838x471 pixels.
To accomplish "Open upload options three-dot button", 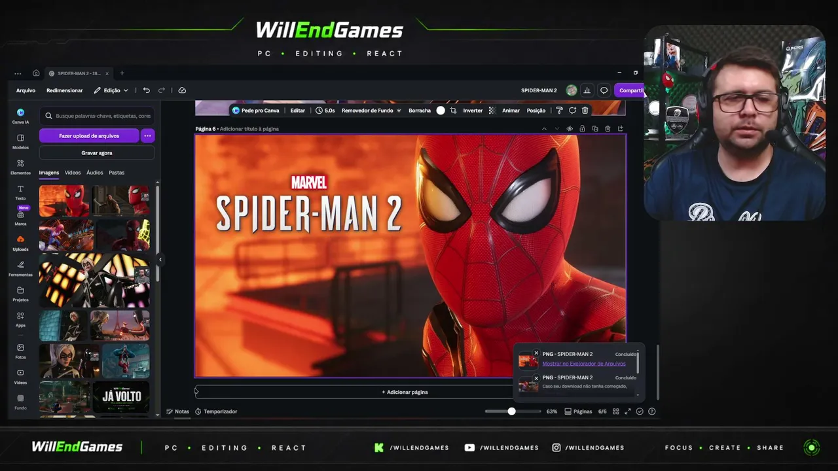I will pyautogui.click(x=147, y=135).
